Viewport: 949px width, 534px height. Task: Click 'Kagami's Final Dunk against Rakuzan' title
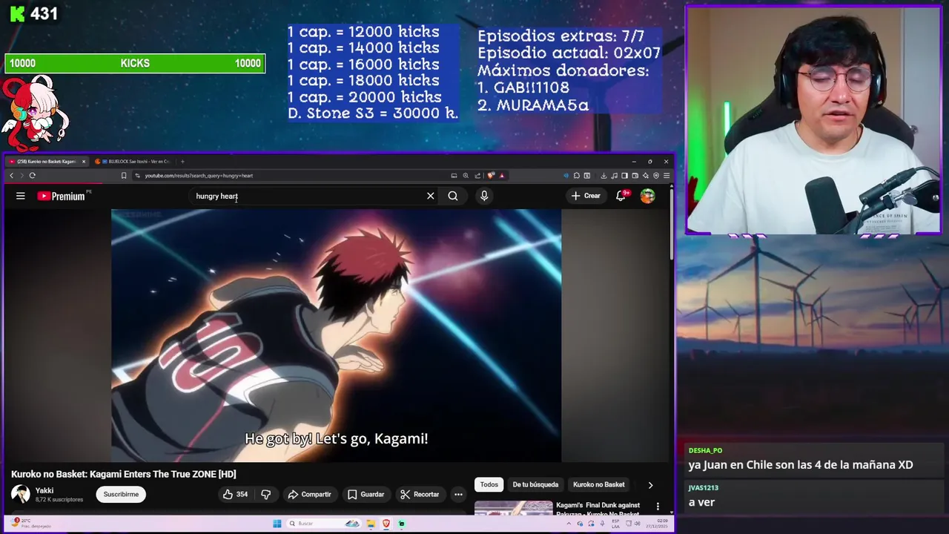coord(598,509)
